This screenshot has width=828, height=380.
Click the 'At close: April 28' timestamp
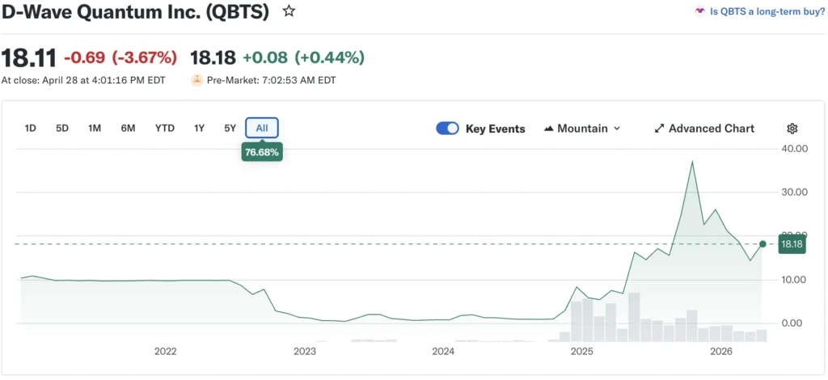coord(83,81)
